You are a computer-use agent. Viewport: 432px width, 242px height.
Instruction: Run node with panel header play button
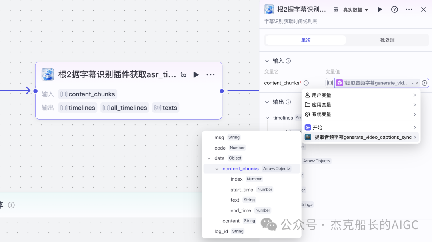point(380,9)
